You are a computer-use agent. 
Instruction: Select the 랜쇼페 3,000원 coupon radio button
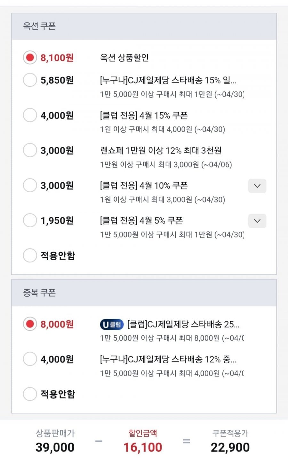(30, 150)
